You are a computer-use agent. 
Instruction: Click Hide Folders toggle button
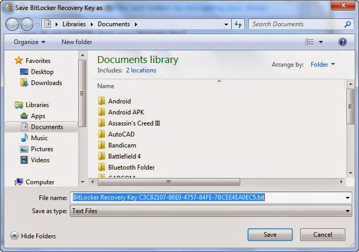click(33, 236)
